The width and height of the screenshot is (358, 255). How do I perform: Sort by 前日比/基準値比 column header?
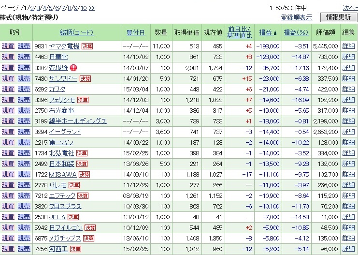[x=239, y=32]
